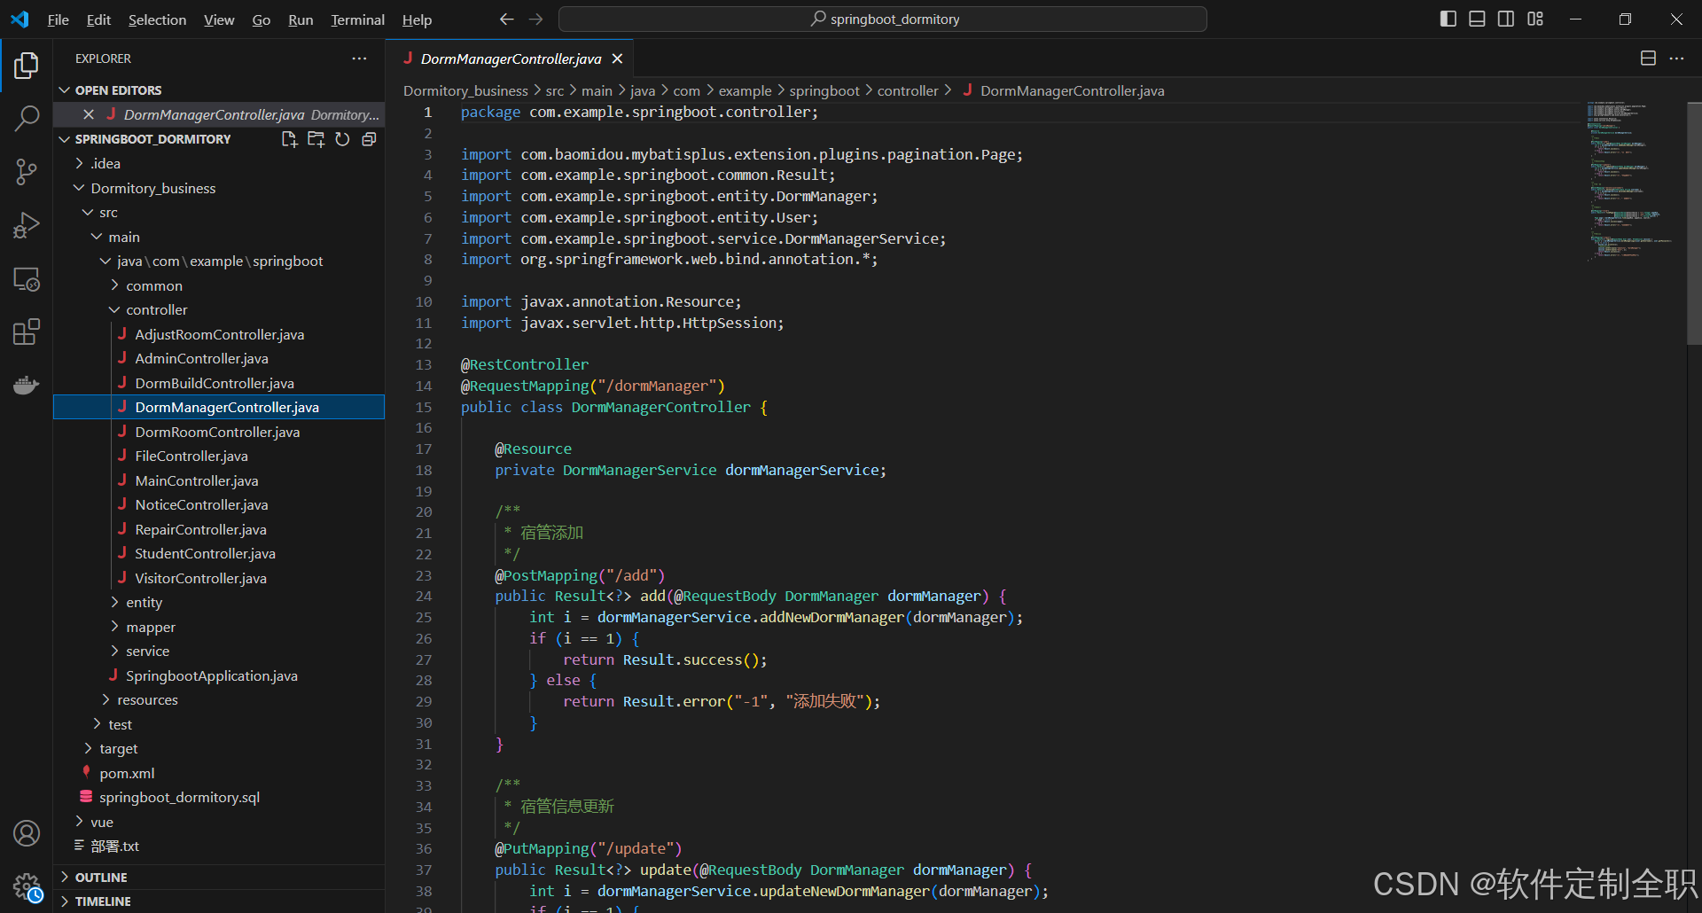Click the springboot breadcrumb segment
1702x913 pixels.
824,90
